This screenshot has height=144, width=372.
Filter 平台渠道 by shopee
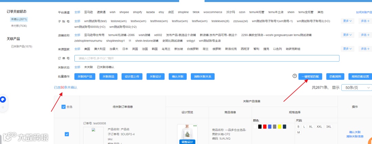pos(124,12)
